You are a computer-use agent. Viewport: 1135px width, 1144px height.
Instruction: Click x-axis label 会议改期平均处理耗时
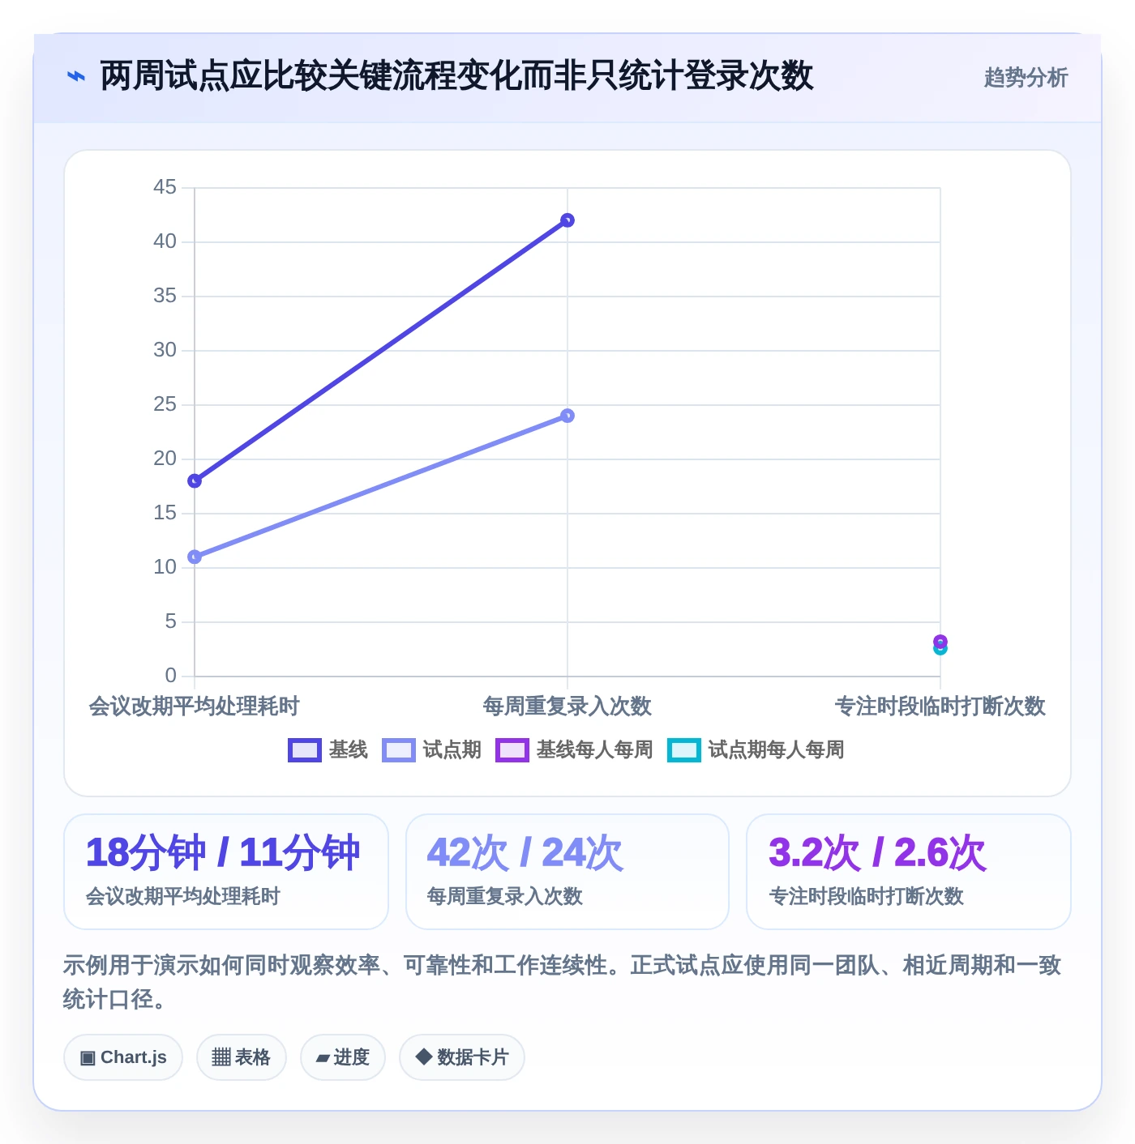click(195, 706)
